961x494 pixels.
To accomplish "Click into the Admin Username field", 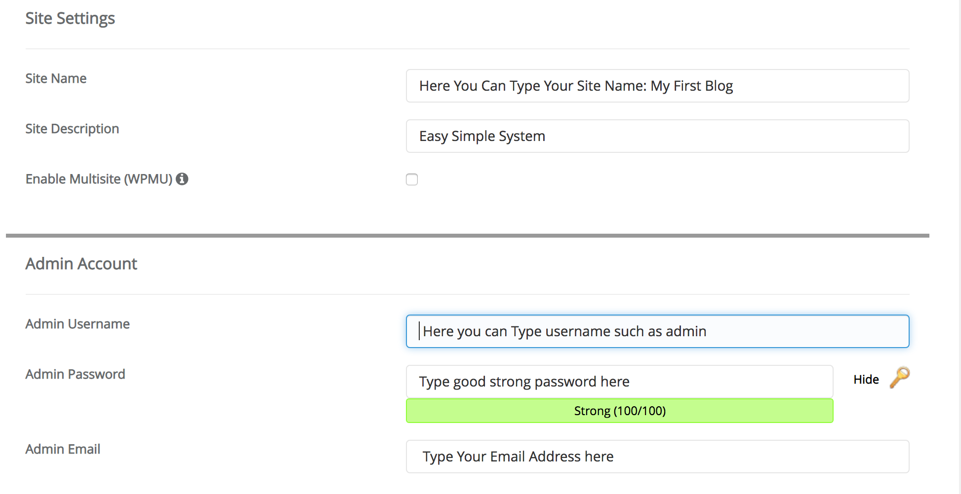I will (x=657, y=331).
